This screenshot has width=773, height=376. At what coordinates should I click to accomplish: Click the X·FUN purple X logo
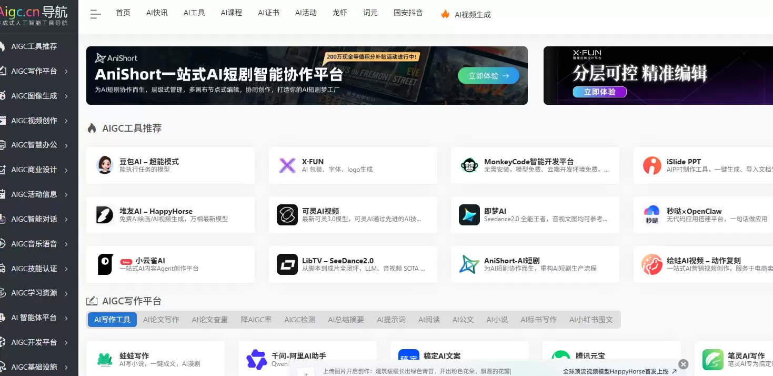coord(287,165)
